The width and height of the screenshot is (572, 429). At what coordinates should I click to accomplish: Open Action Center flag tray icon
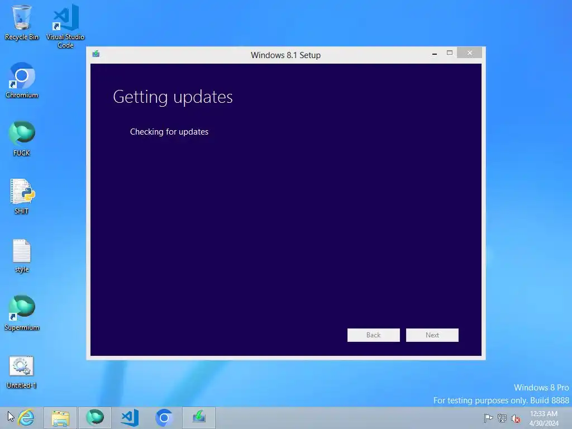[x=488, y=418]
